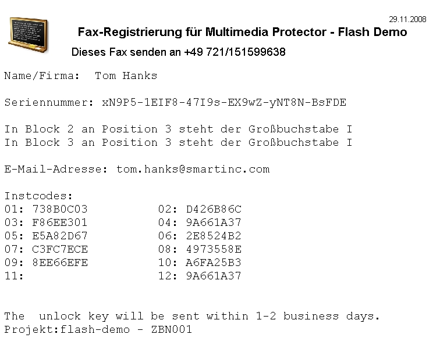Viewport: 433px width, 345px height.
Task: Click instcode 05 value E5A82D67
Action: point(60,236)
